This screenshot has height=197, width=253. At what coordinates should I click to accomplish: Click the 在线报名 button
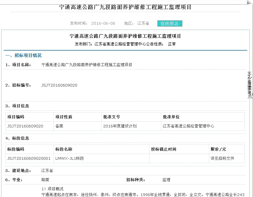[170, 23]
